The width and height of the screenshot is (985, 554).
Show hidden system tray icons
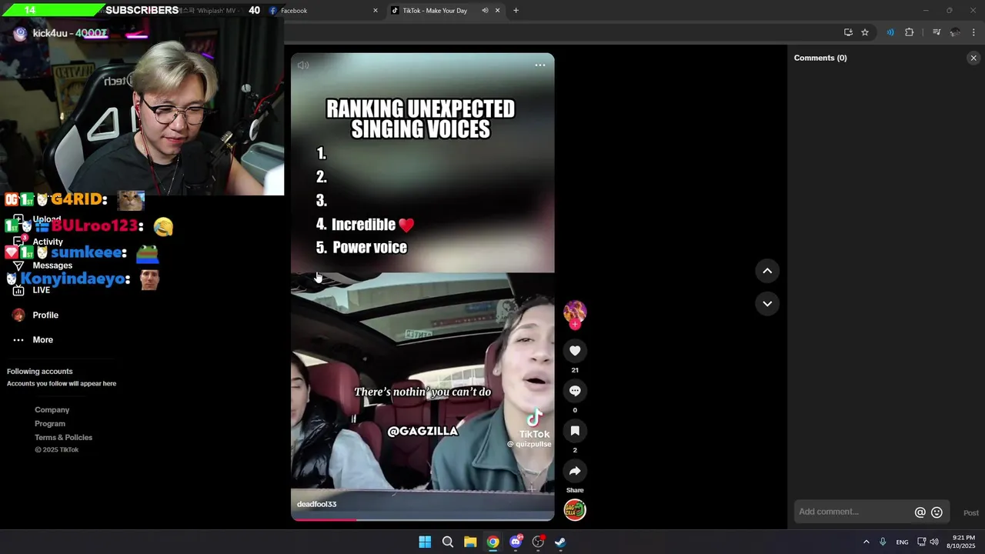click(866, 542)
